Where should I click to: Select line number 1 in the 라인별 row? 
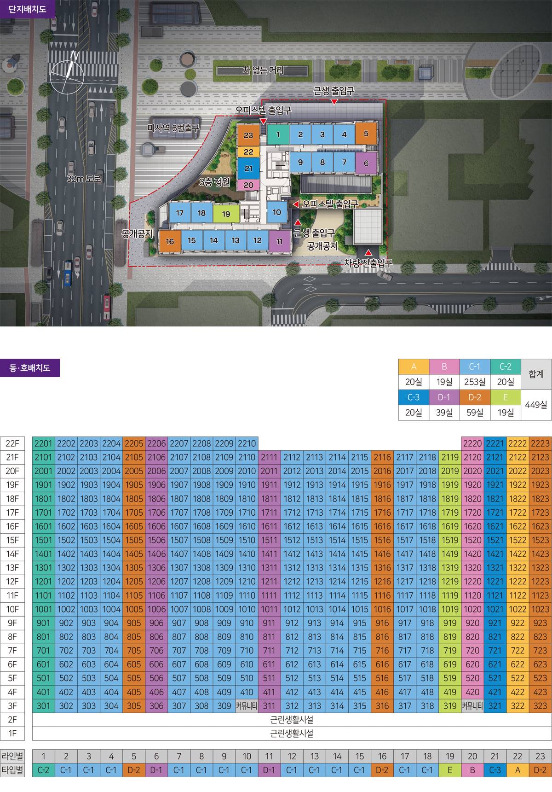44,756
